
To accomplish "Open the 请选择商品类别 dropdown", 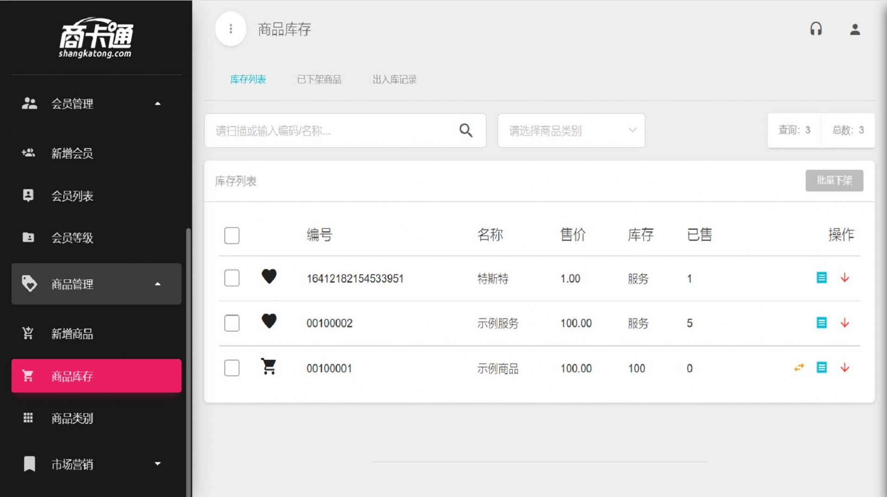I will coord(571,131).
